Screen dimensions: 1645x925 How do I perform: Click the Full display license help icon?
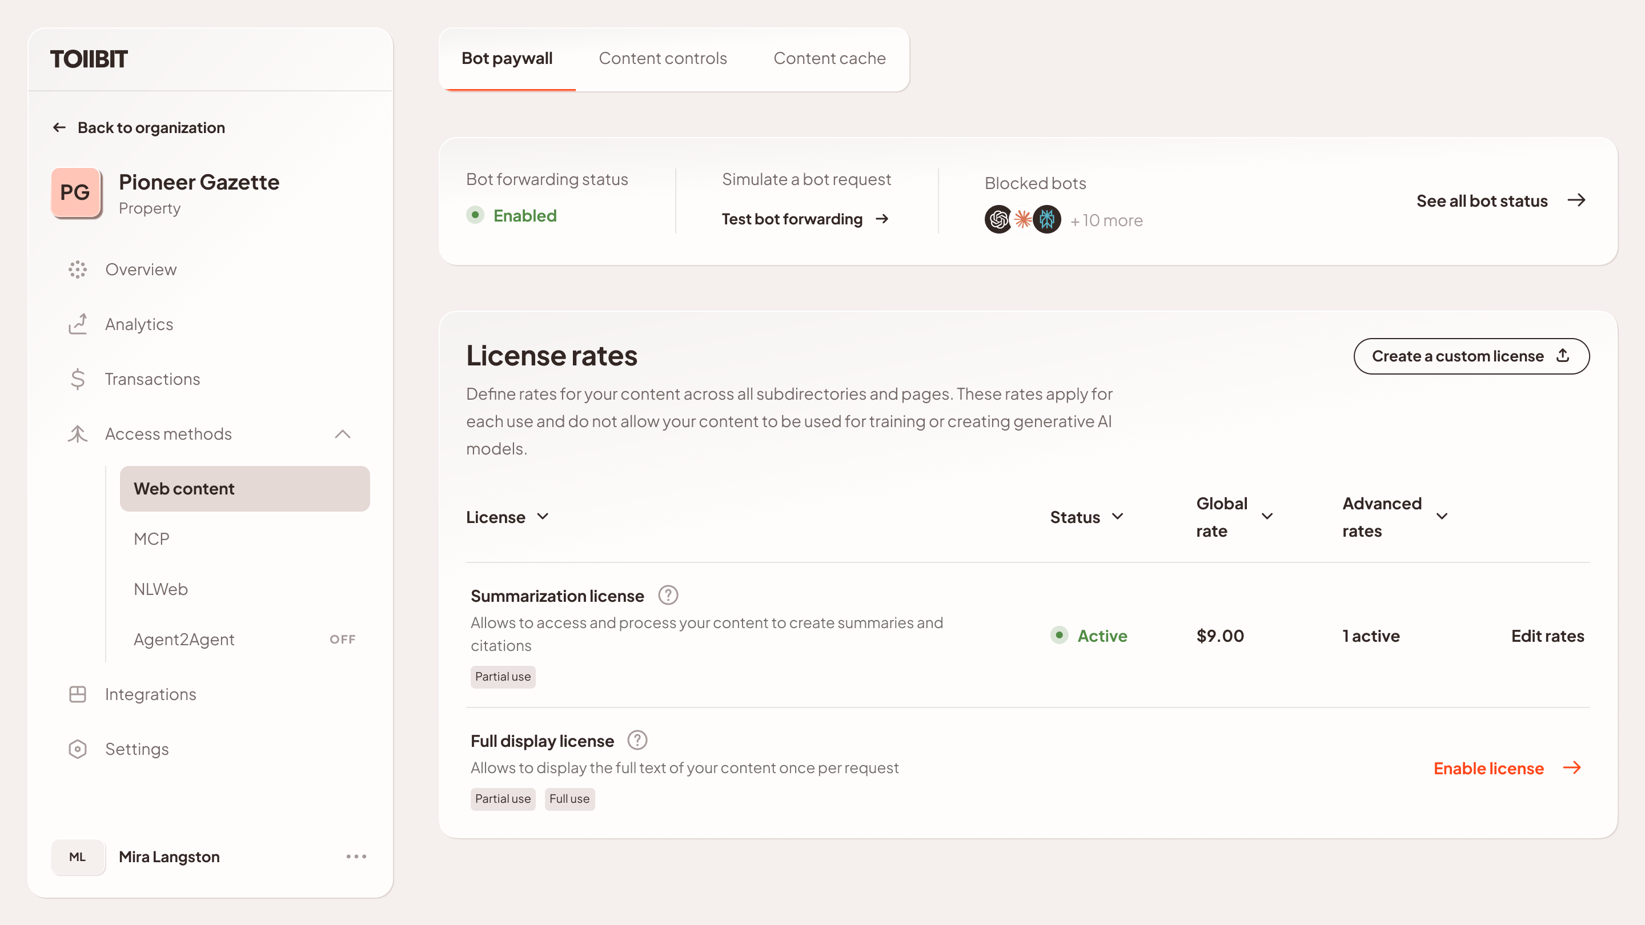click(637, 741)
